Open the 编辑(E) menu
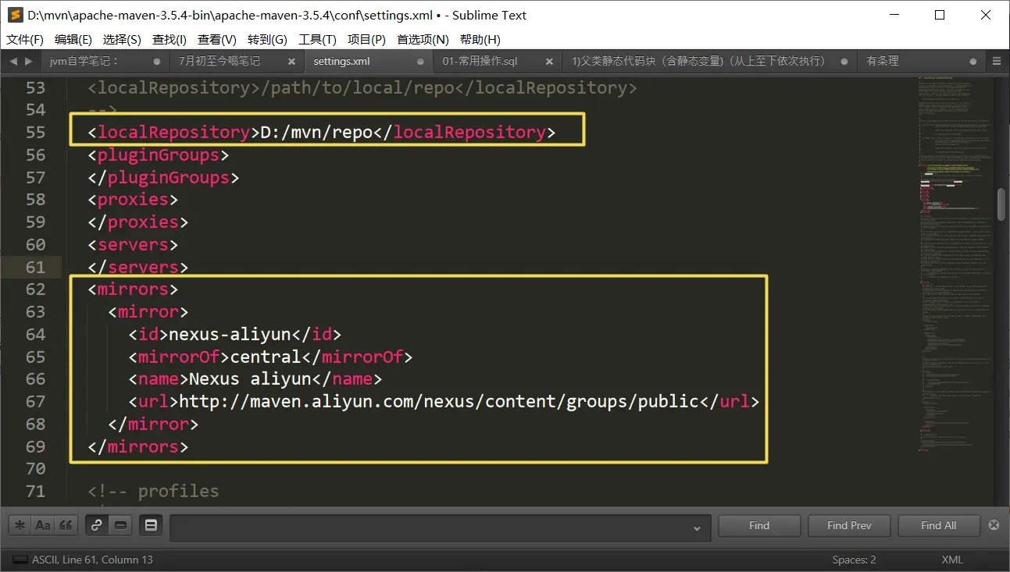Viewport: 1010px width, 572px height. (73, 40)
